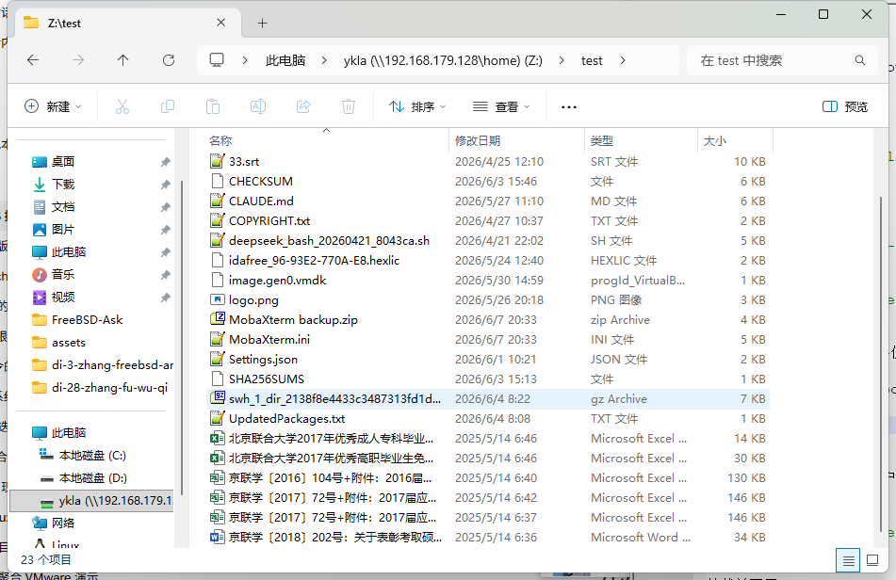This screenshot has width=896, height=580.
Task: Click the Copy icon in toolbar
Action: 168,106
